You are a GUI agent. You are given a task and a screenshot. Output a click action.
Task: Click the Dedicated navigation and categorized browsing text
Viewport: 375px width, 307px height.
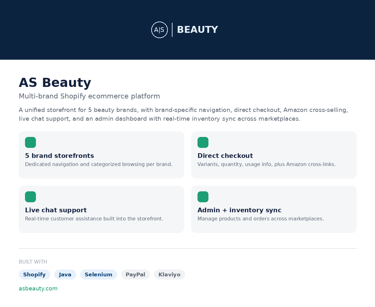[x=99, y=164]
